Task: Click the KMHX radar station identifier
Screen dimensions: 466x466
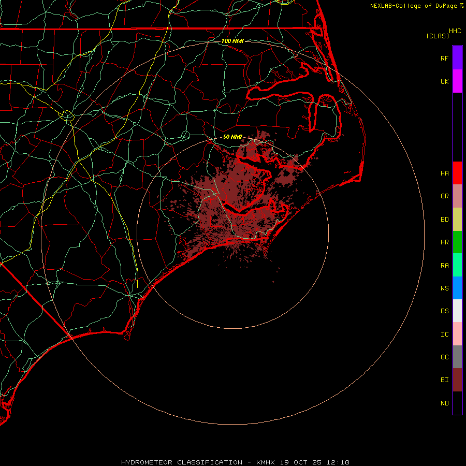Action: coord(266,462)
